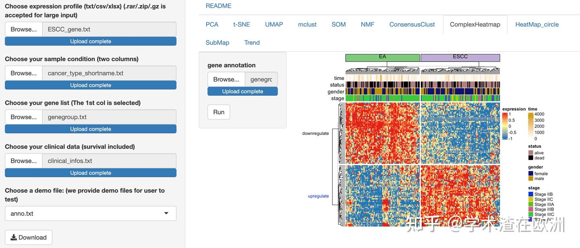Switch to the PCA tab
The image size is (580, 248).
click(212, 25)
